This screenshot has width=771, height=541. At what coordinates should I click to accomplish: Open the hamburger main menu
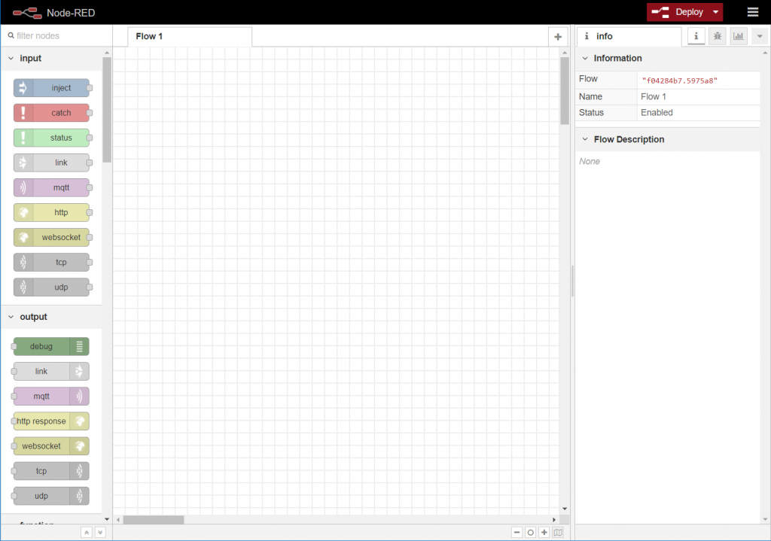(x=753, y=12)
